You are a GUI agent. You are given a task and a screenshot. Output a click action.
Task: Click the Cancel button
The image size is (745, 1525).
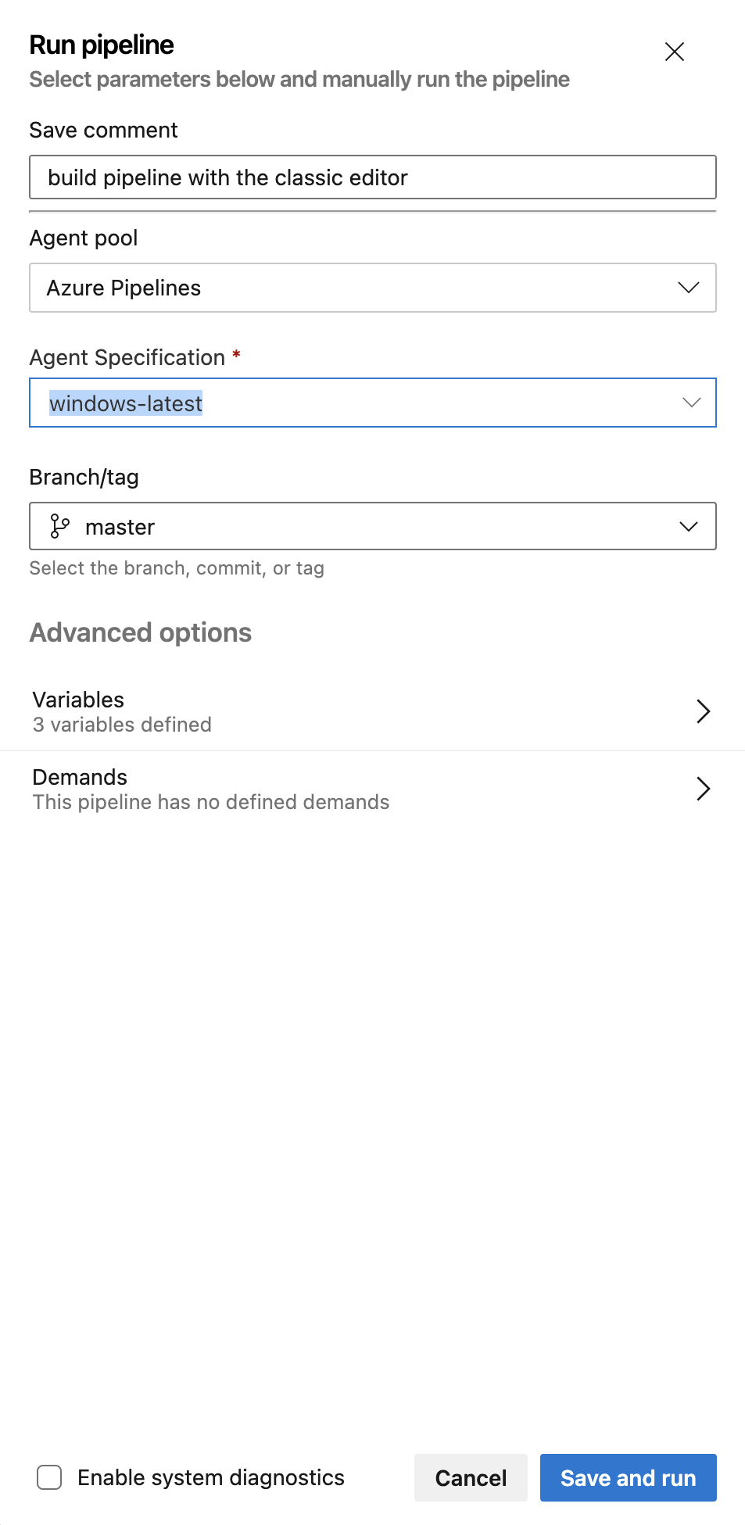point(471,1477)
